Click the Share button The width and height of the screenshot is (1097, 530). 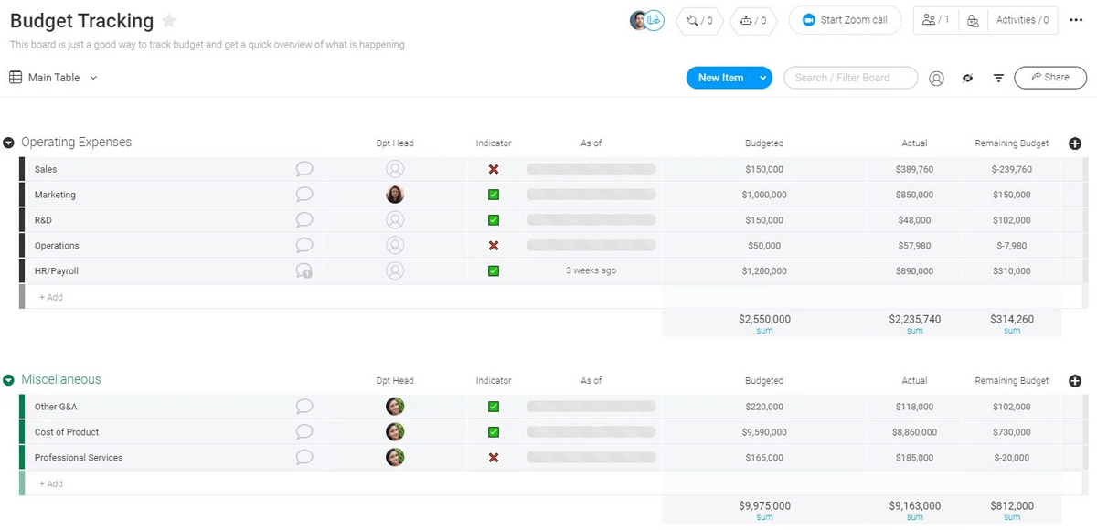pyautogui.click(x=1049, y=78)
